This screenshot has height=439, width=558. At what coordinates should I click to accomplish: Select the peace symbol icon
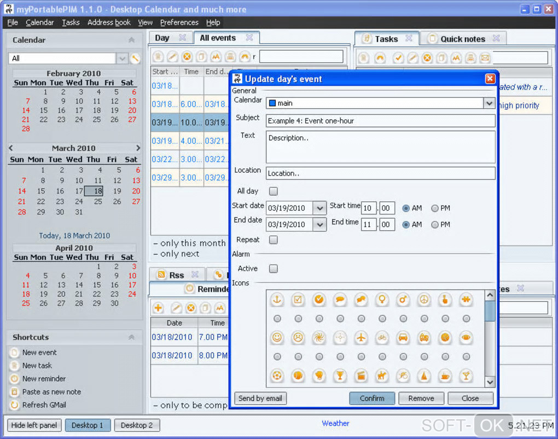coord(423,300)
